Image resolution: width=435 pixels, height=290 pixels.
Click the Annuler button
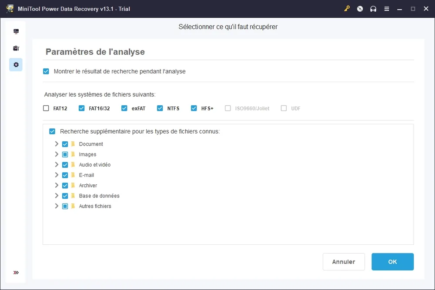click(344, 262)
